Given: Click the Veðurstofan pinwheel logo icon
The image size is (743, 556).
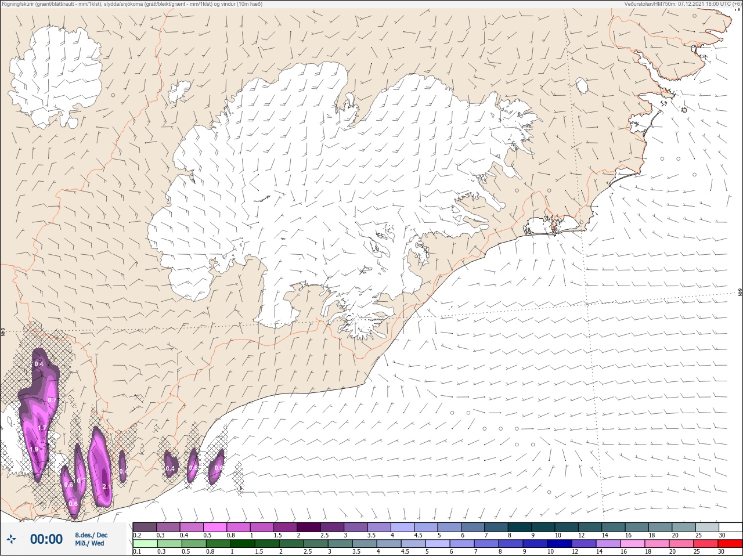Looking at the screenshot, I should (10, 539).
